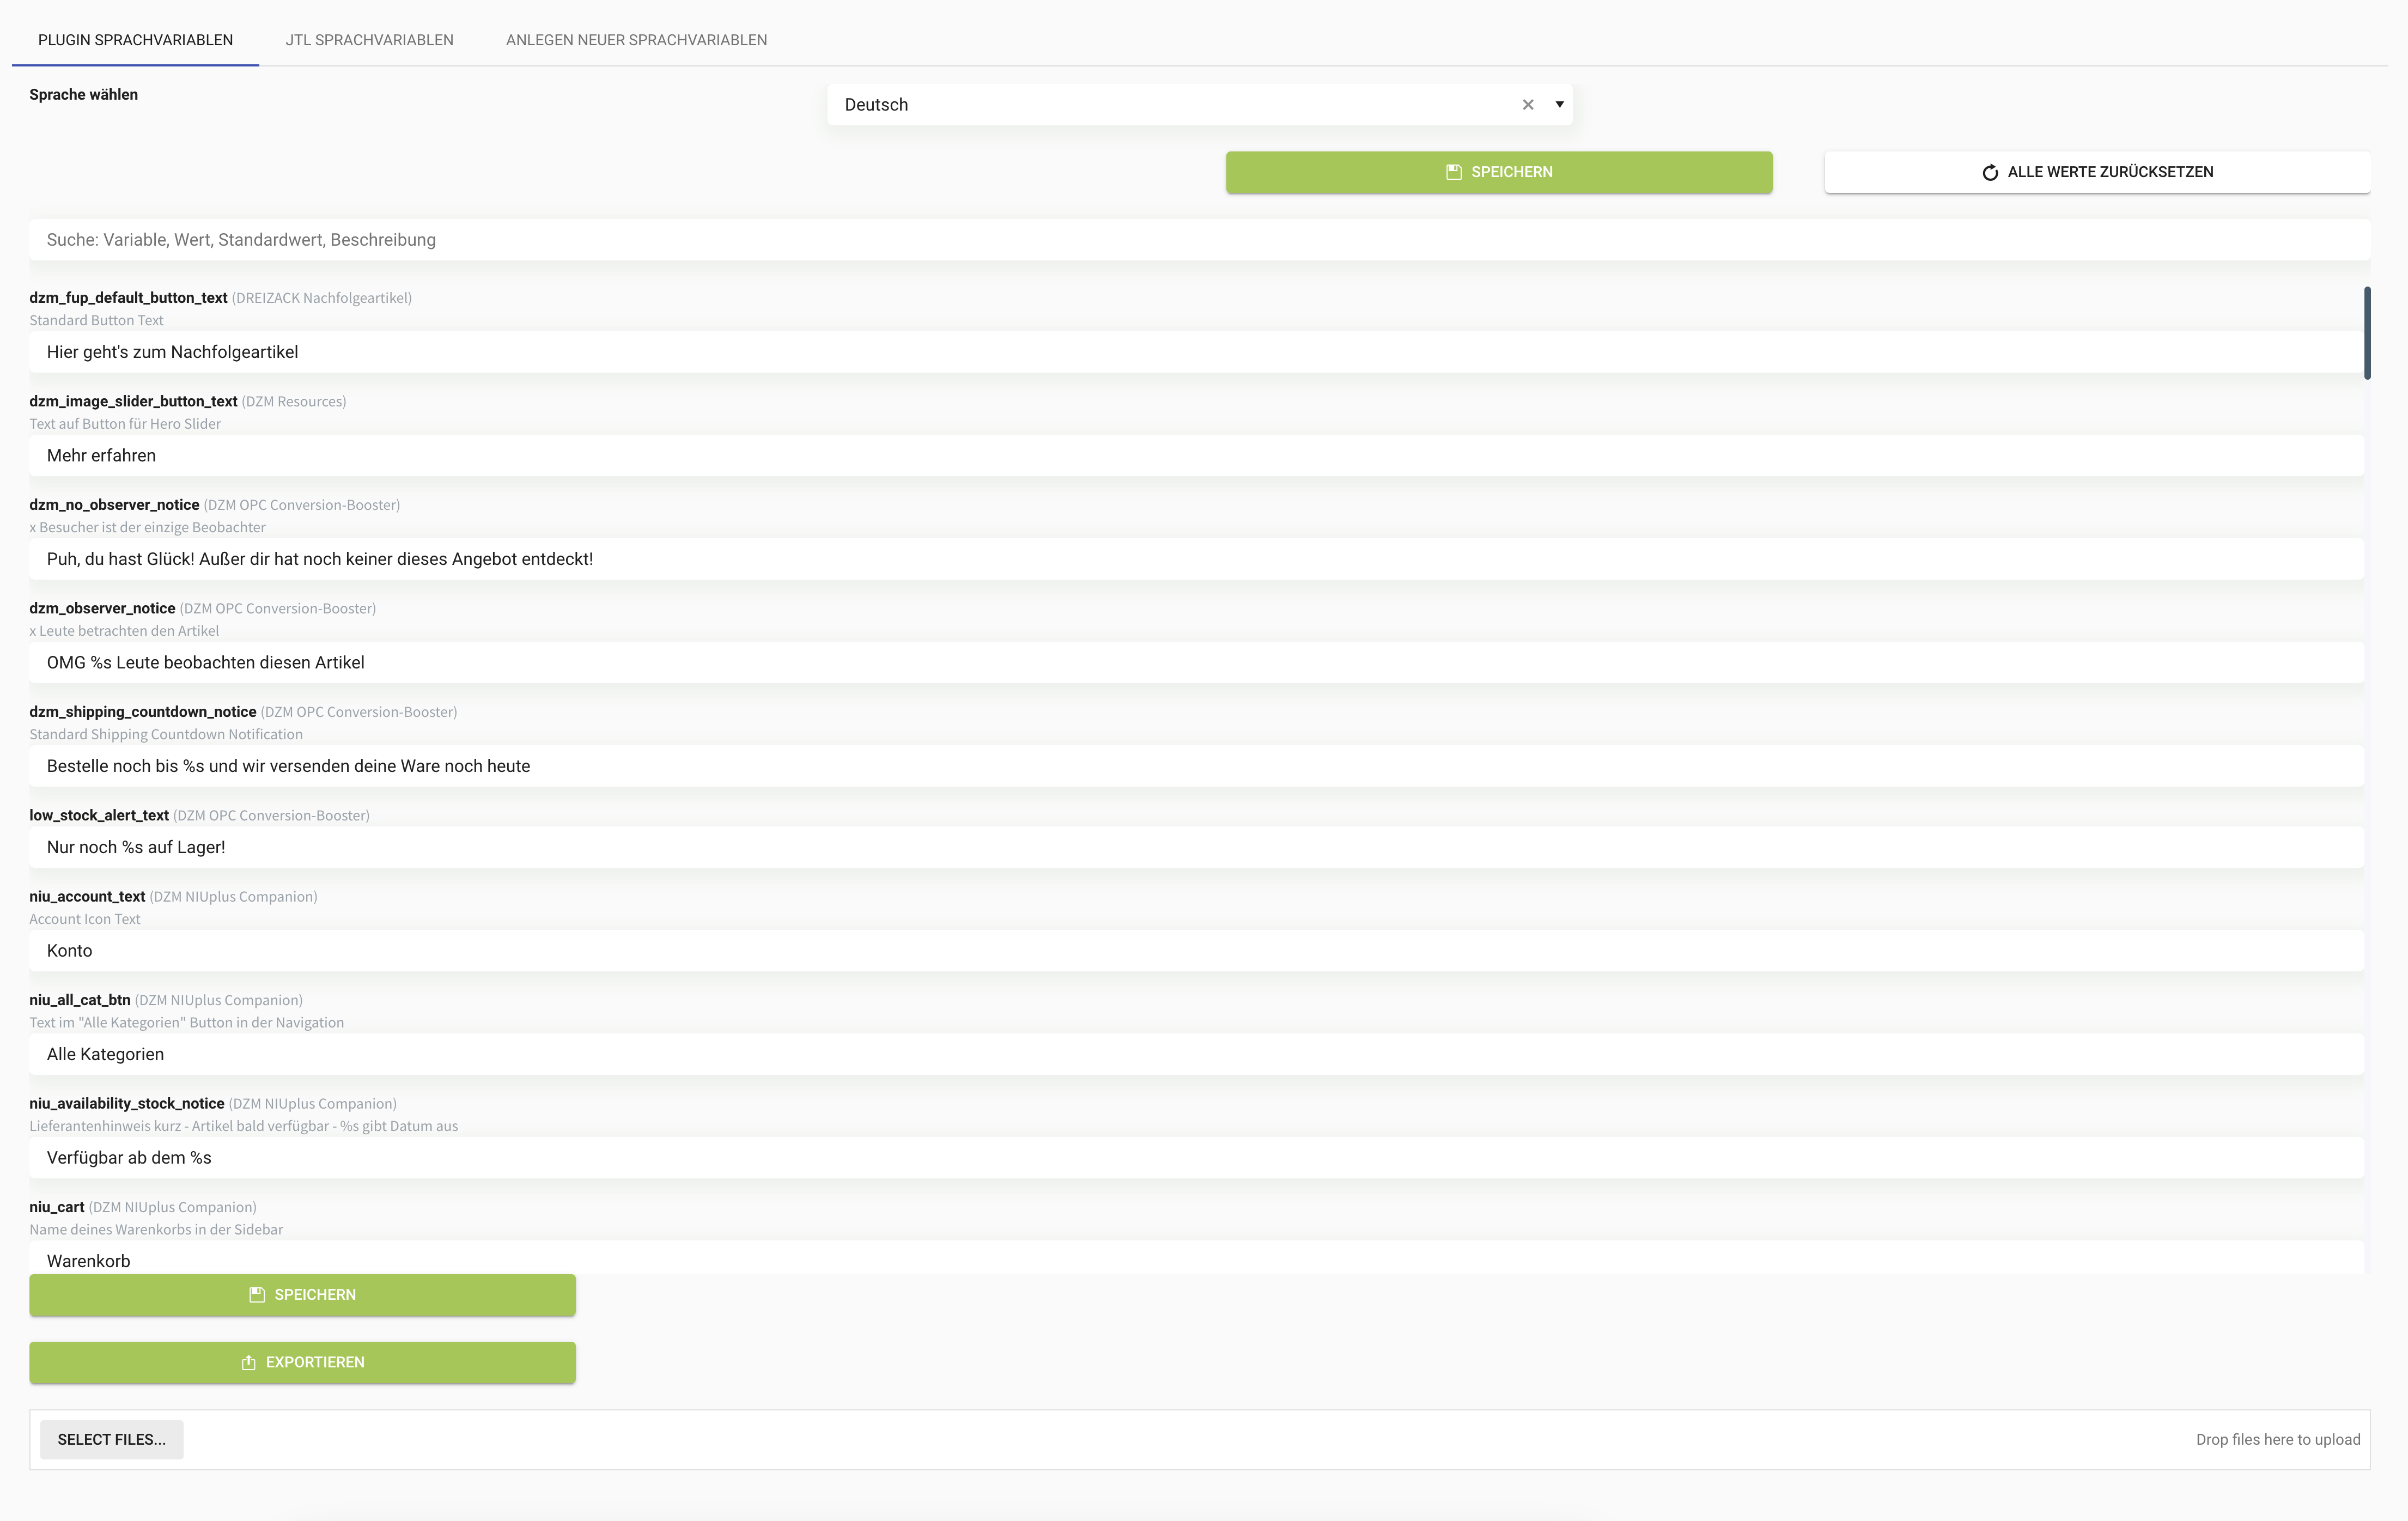The image size is (2408, 1521).
Task: Edit the low_stock_alert_text value field
Action: [x=1195, y=847]
